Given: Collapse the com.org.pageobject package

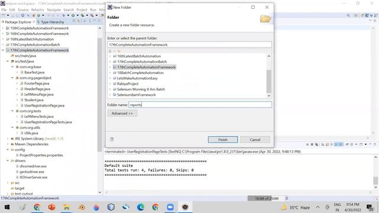Looking at the screenshot, I should 12,78.
